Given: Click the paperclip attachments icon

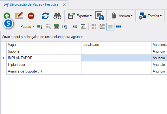Looking at the screenshot, I should (x=114, y=16).
